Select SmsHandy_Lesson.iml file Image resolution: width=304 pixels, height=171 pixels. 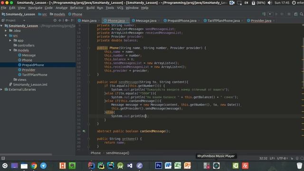[x=30, y=85]
